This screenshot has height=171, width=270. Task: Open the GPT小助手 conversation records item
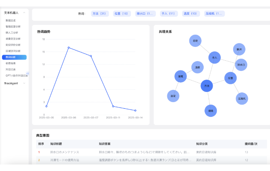click(16, 75)
